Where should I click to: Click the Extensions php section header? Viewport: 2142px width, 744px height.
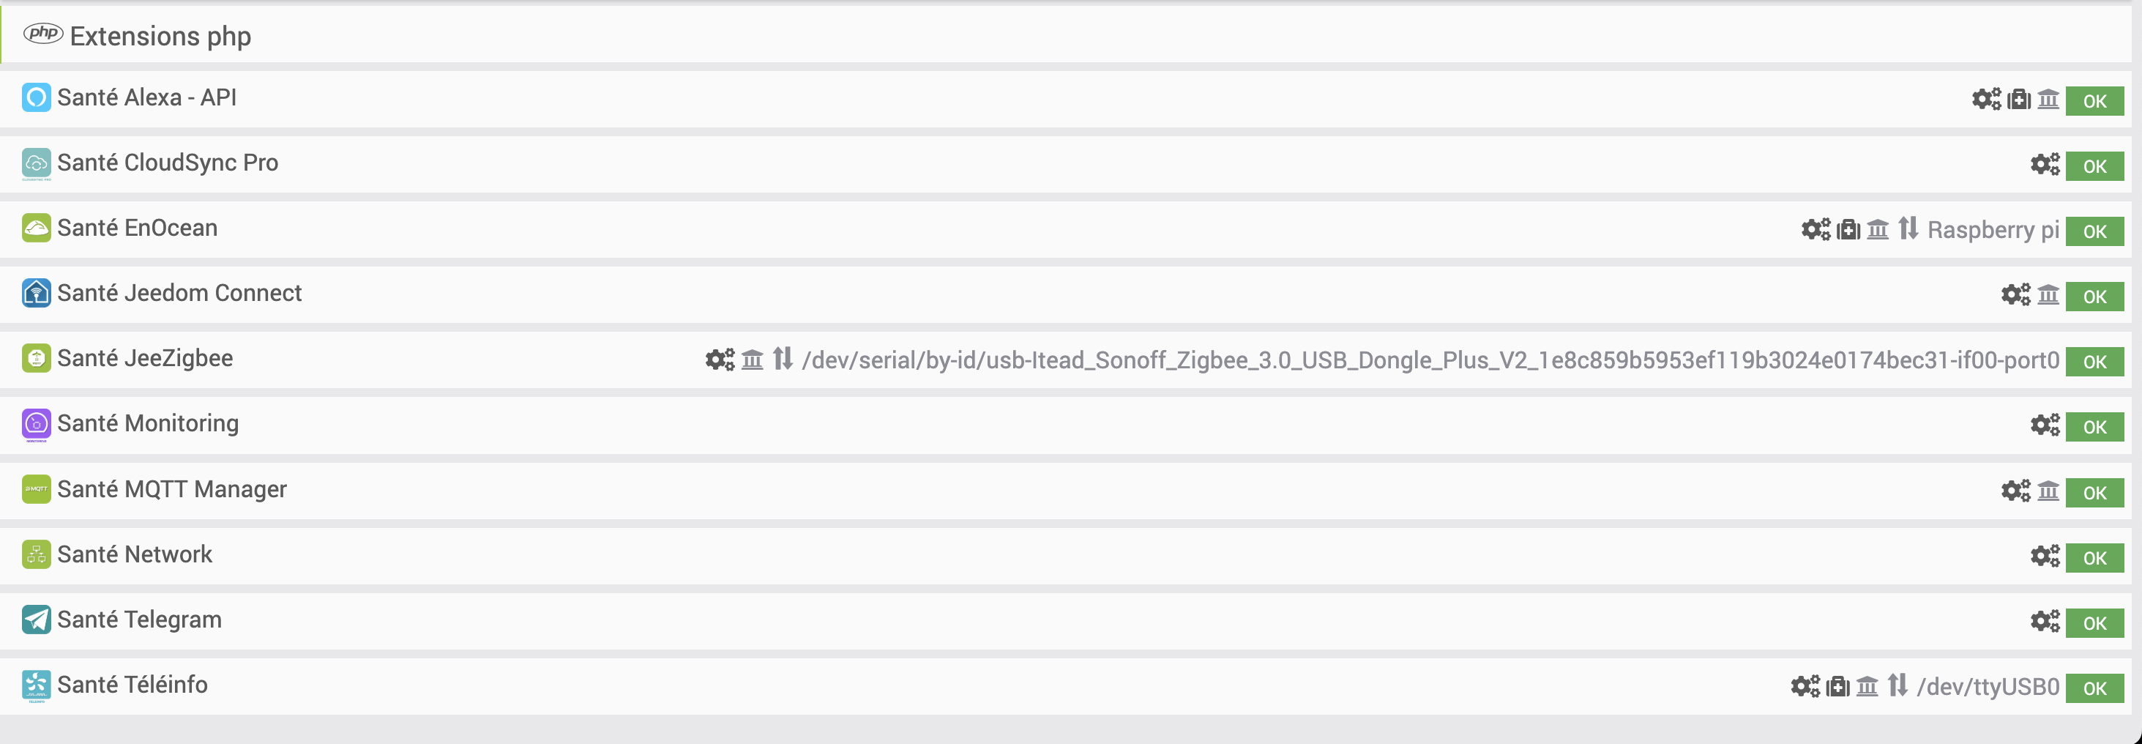(x=160, y=37)
